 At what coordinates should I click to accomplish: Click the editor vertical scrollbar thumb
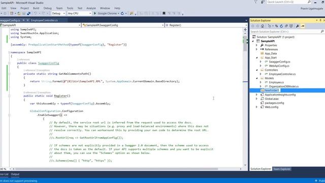point(245,44)
